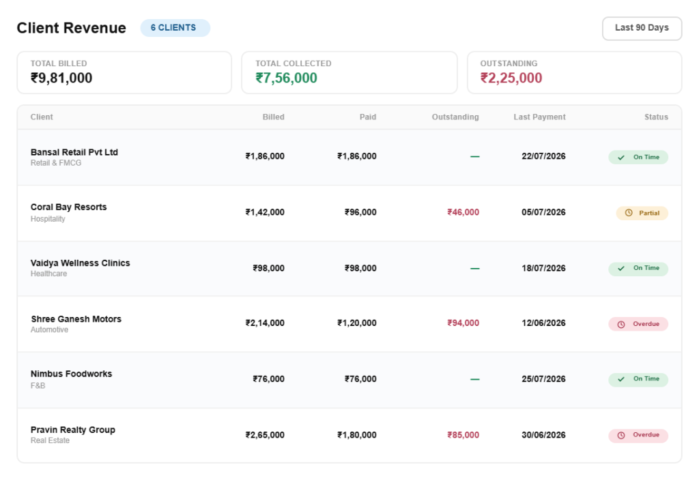This screenshot has width=699, height=480.
Task: Click the ₹1,80,000 paid amount
Action: coord(356,435)
